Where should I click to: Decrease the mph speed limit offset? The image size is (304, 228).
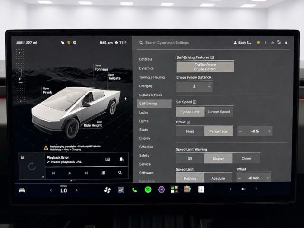tap(239, 178)
